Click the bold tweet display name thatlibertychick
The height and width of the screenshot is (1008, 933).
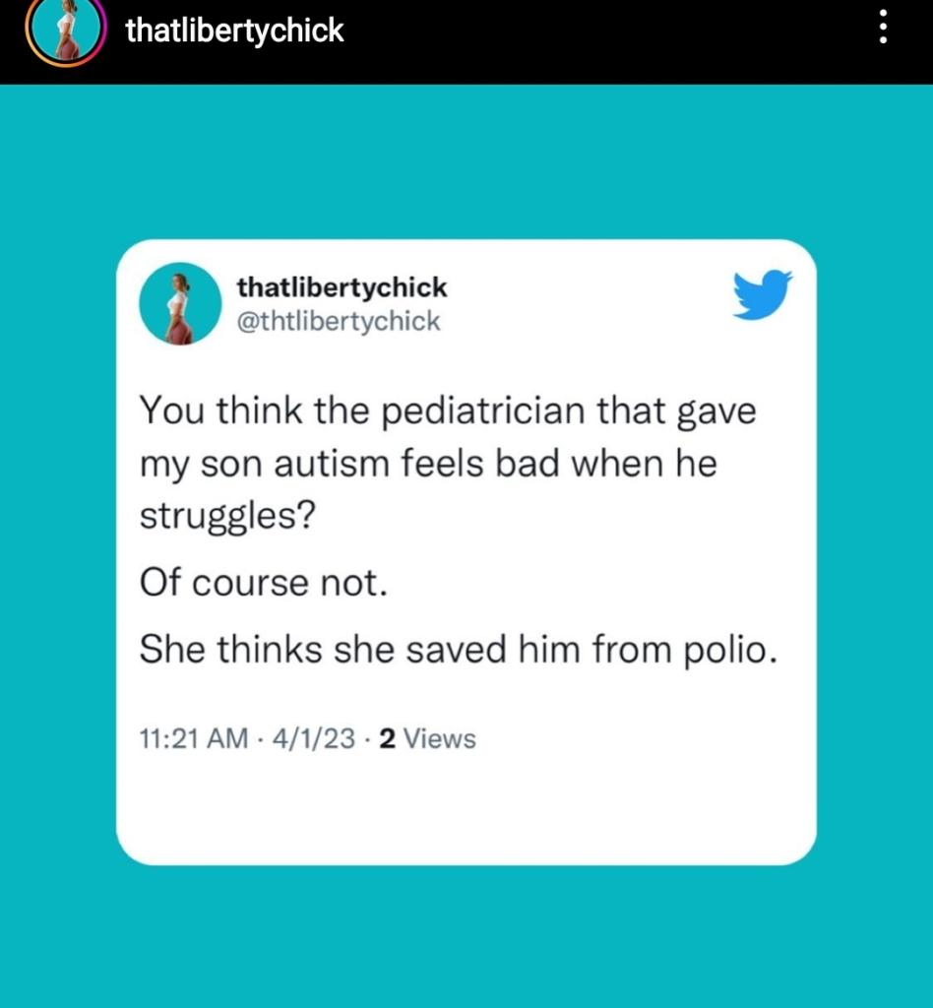point(342,287)
